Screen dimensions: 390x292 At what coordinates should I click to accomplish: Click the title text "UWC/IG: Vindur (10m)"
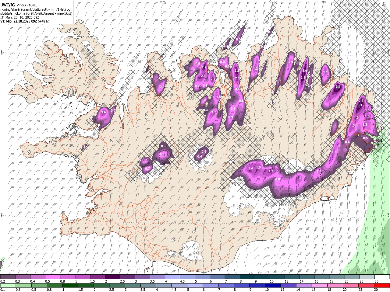19,5
